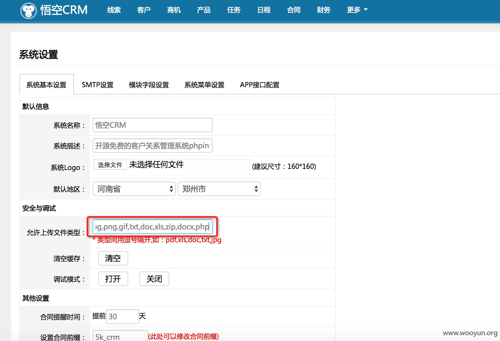The width and height of the screenshot is (500, 341).
Task: Click the 未选择任何文件 file status text
Action: click(x=156, y=164)
